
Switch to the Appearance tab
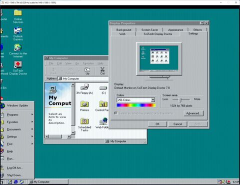pyautogui.click(x=175, y=30)
